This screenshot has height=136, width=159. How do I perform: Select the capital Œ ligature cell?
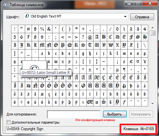tap(90, 102)
